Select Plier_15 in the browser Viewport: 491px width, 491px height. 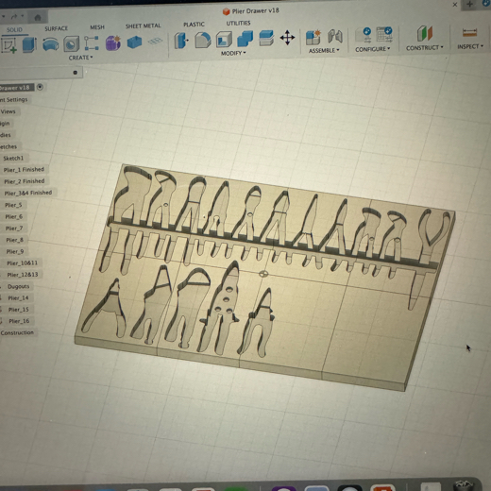[19, 310]
